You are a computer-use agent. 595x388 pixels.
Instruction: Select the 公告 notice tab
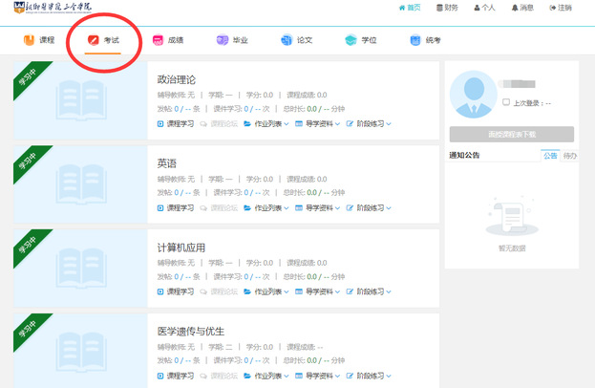pos(550,155)
